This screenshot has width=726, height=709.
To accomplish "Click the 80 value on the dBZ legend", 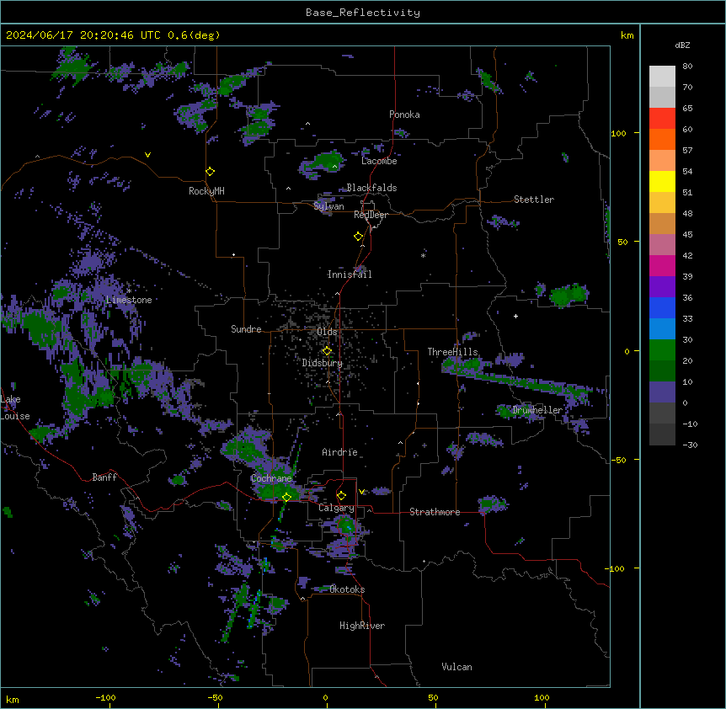I will tap(687, 67).
